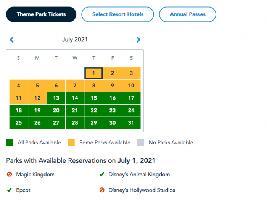
Task: Switch to Theme Park Tickets tab
Action: [41, 14]
